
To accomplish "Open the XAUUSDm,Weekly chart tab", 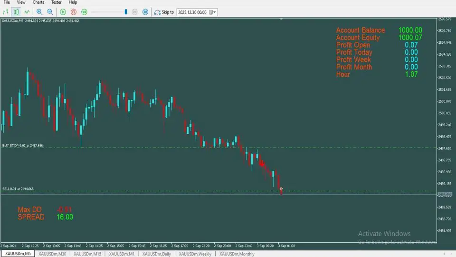I will [x=195, y=254].
